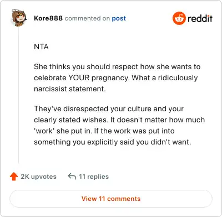The width and height of the screenshot is (222, 217).
Task: Collapse the comment via the vertical thread line
Action: (x=19, y=95)
